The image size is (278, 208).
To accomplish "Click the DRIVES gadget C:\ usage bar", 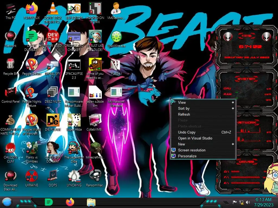I will click(235, 171).
